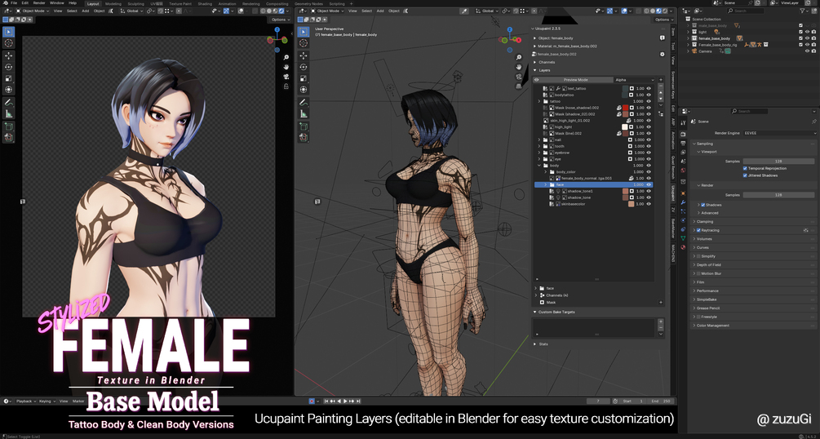Select the Annotate tool in left viewport
Viewport: 820px width, 439px height.
click(8, 102)
